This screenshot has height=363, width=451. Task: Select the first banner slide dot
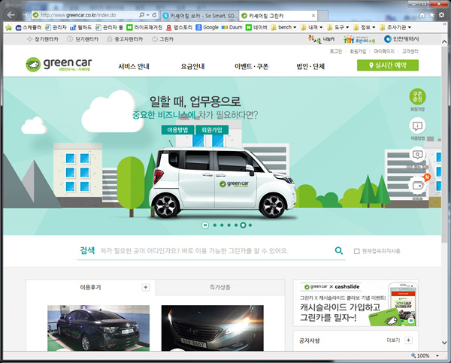click(x=215, y=225)
